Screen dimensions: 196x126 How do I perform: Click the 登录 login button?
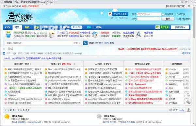pos(168,19)
